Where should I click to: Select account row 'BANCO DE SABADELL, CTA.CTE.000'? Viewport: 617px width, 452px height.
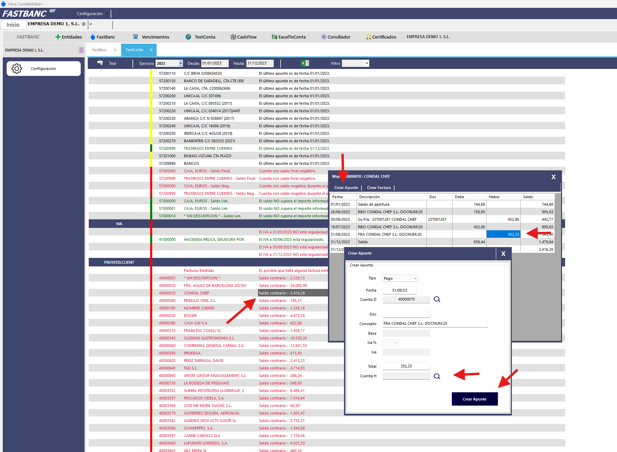[327, 81]
